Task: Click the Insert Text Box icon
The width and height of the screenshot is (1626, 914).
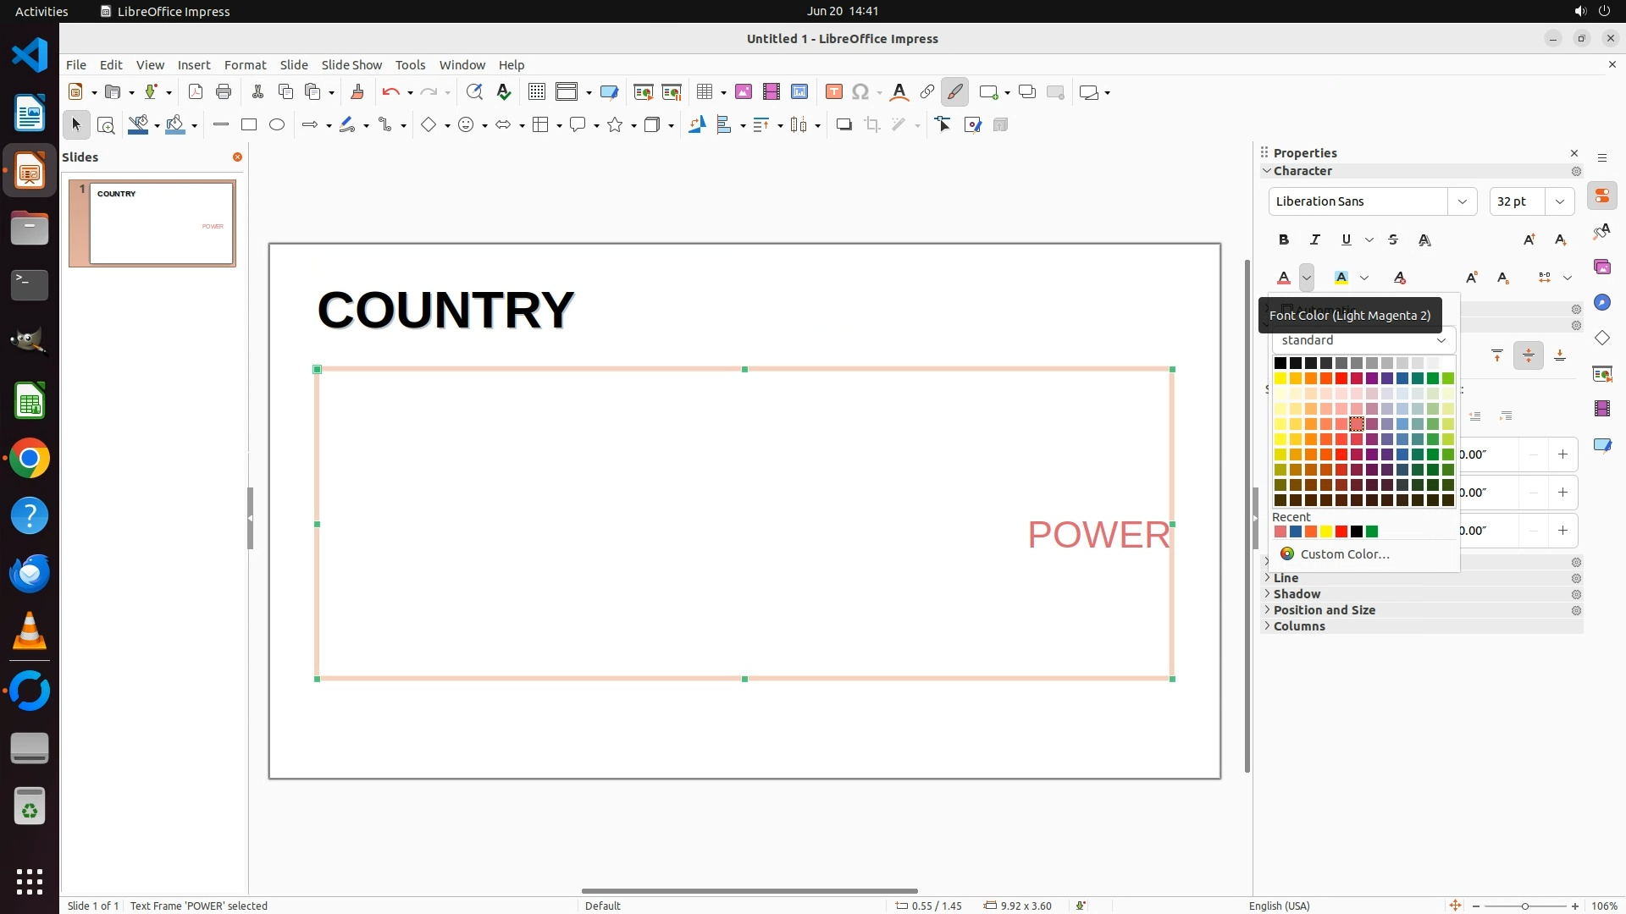Action: [x=833, y=92]
